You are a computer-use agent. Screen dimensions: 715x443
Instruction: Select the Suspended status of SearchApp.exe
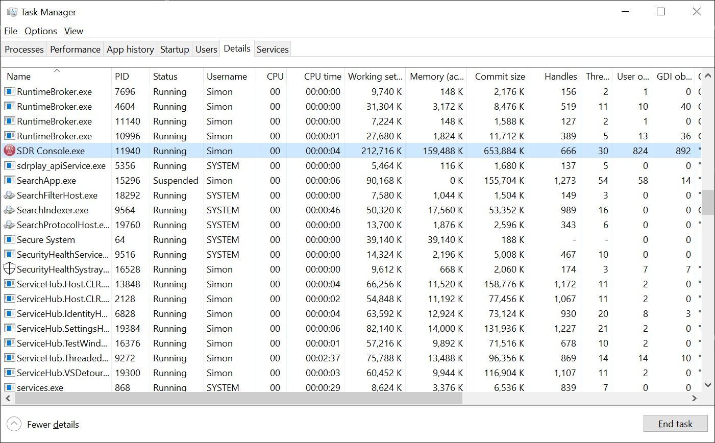176,181
